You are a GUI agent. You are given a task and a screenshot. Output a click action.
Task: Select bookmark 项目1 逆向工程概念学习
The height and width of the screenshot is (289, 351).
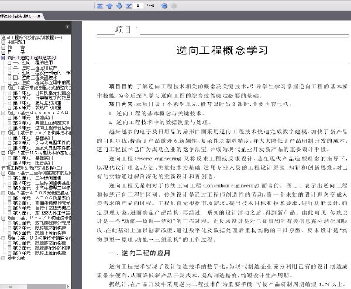(x=32, y=57)
